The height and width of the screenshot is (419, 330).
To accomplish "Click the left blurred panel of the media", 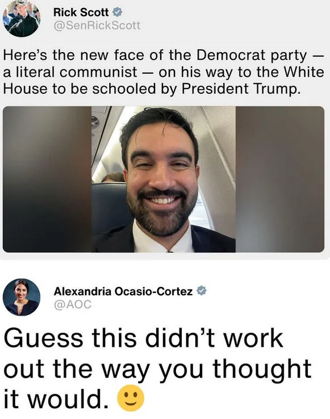I will point(47,179).
